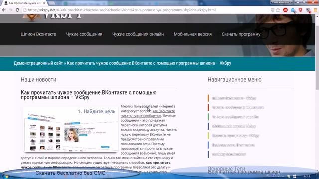The image size is (319, 179).
Task: Bookmark page with the star icon
Action: [278, 10]
